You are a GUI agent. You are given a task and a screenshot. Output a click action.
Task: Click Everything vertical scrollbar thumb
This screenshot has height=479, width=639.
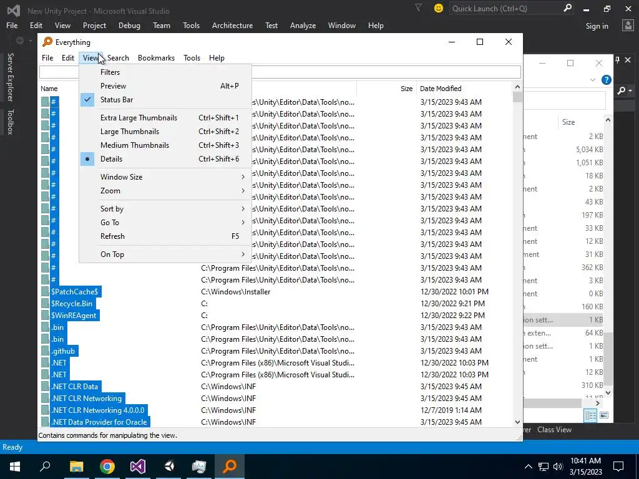(517, 97)
